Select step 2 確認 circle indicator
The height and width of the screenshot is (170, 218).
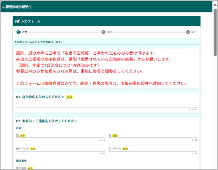coord(103,32)
